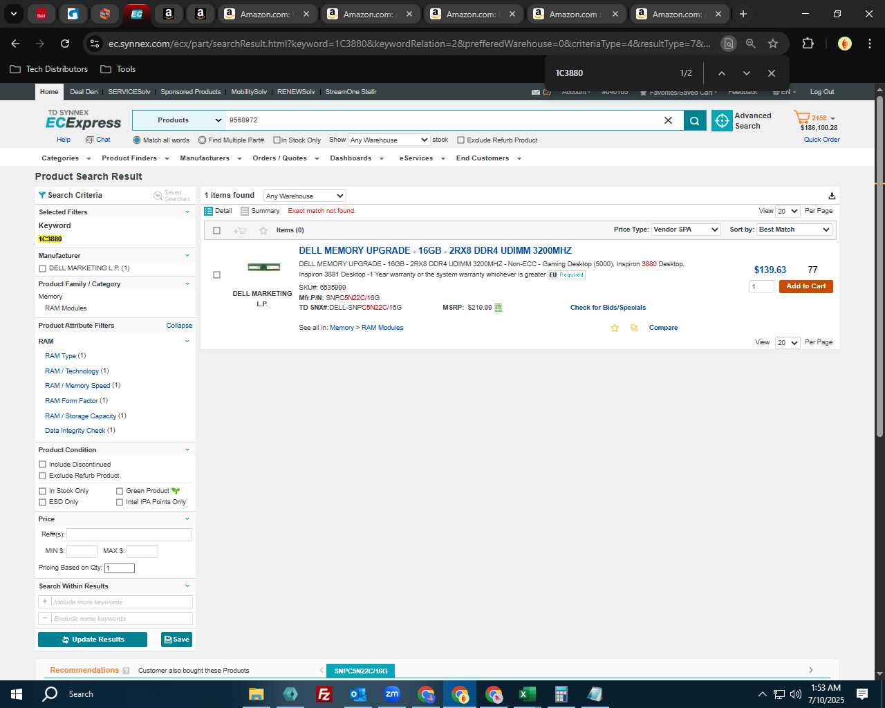Image resolution: width=885 pixels, height=708 pixels.
Task: Bookmark this page with the star
Action: click(773, 44)
